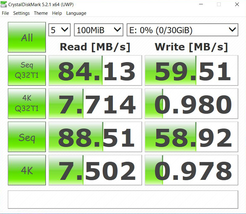Click the CrystalDiskMark icon in title bar
246x214 pixels.
[4, 5]
